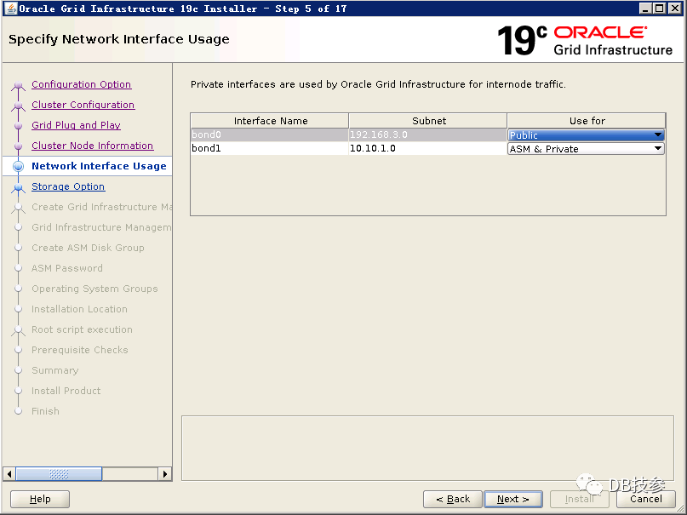The image size is (687, 515).
Task: Select the 192.168.3.0 subnet cell
Action: pyautogui.click(x=427, y=134)
